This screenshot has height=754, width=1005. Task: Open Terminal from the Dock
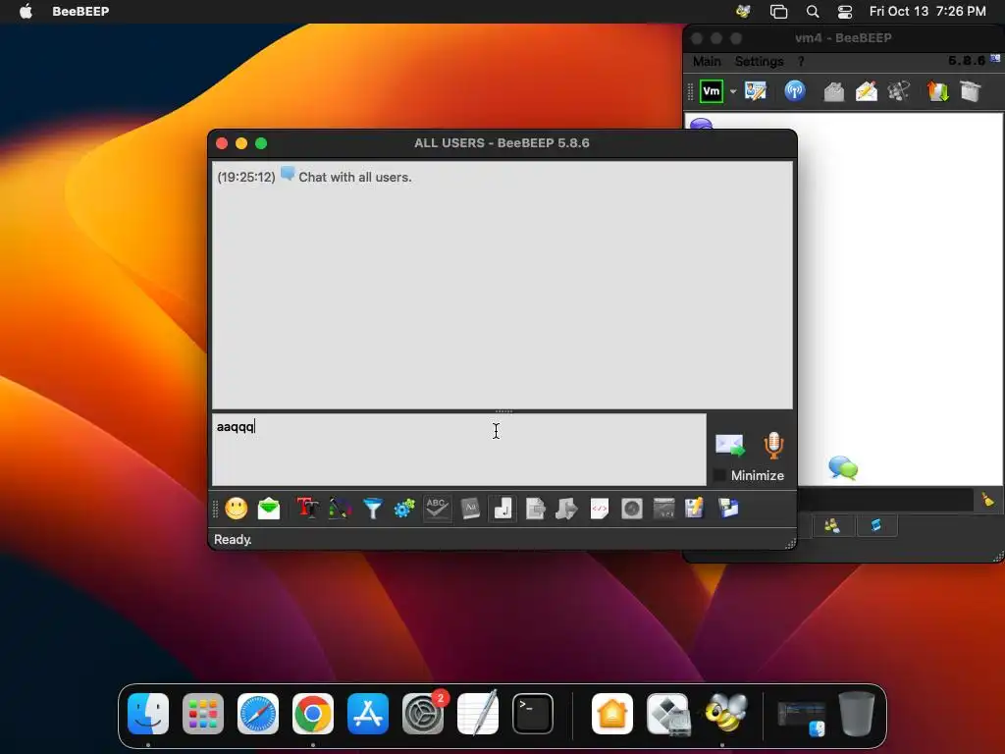click(x=533, y=714)
